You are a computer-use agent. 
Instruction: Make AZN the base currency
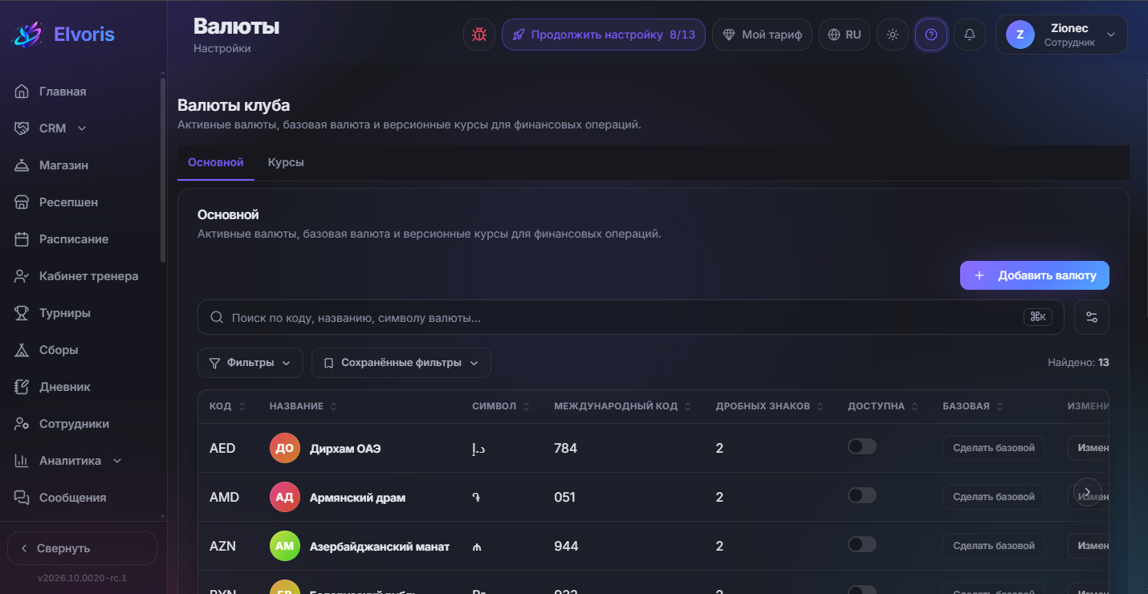click(994, 546)
